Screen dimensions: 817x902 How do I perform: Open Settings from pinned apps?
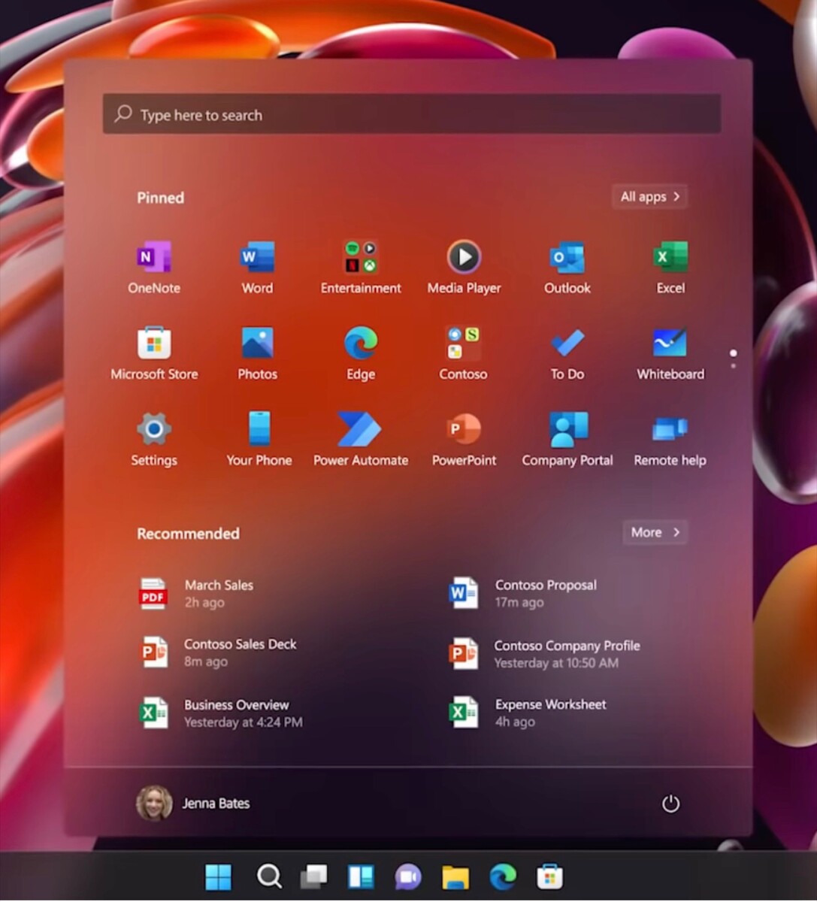[154, 440]
